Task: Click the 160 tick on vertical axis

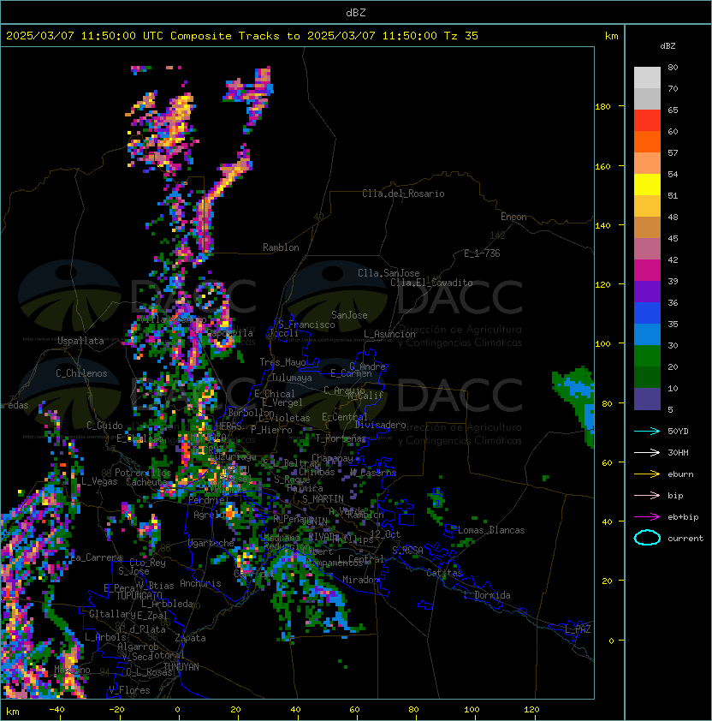Action: 602,166
